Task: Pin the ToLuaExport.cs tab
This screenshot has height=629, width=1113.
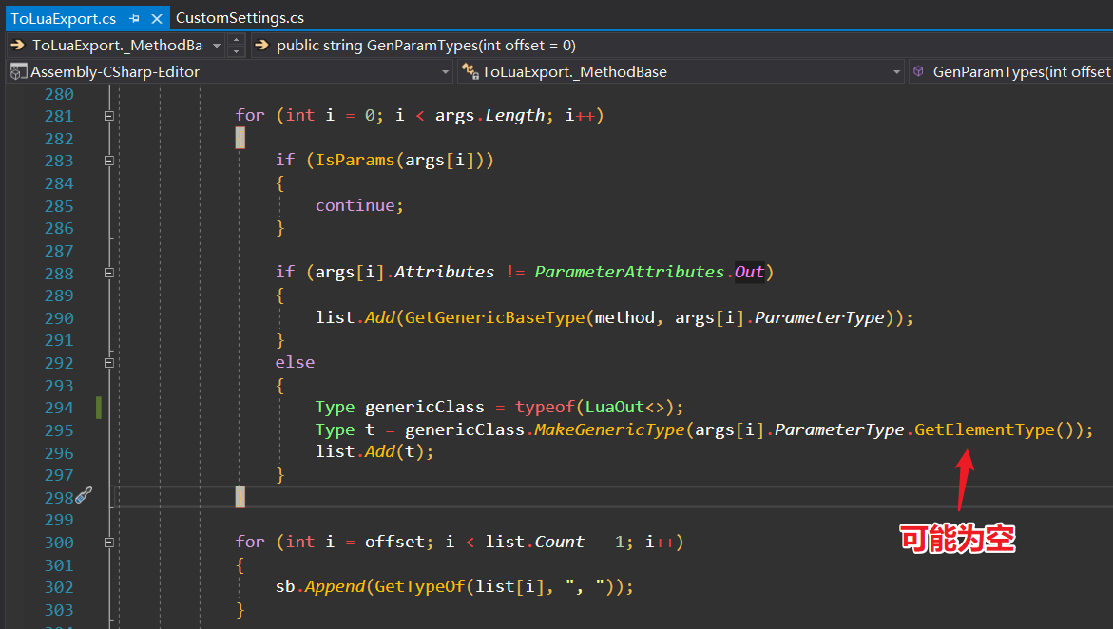Action: tap(134, 18)
